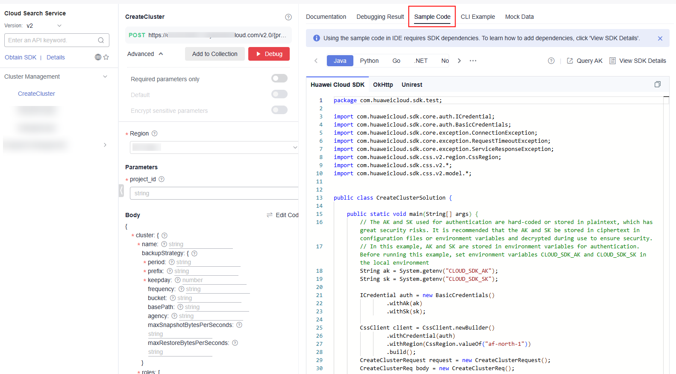Click the help icon next to Region
This screenshot has height=374, width=676.
pyautogui.click(x=155, y=133)
